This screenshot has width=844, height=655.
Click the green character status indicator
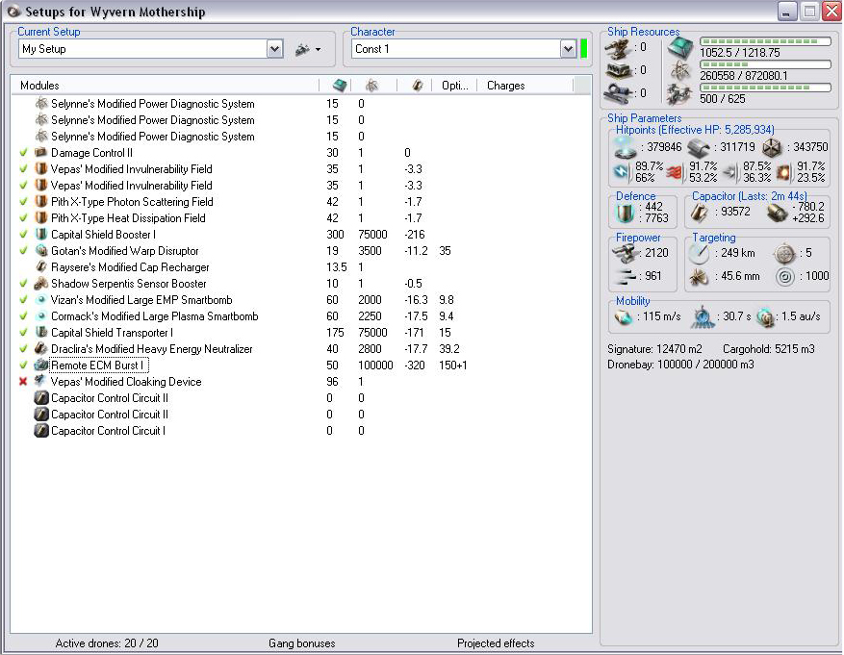(583, 49)
